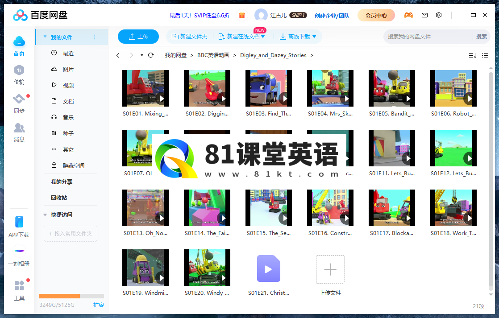Click the Digley_and_Dazey_Stories breadcrumb
499x318 pixels.
[273, 55]
